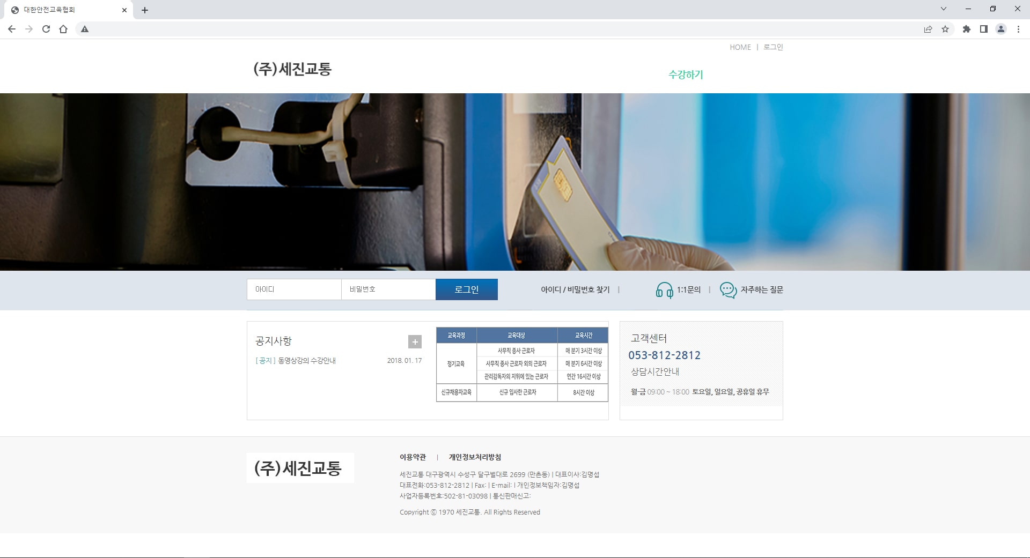
Task: Bookmark this page with star icon
Action: point(945,29)
